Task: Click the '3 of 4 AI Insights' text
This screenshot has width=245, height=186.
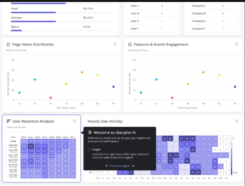Action: (120, 166)
